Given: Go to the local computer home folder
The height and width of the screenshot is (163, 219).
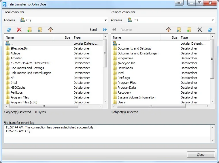Looking at the screenshot, I should [x=50, y=30].
